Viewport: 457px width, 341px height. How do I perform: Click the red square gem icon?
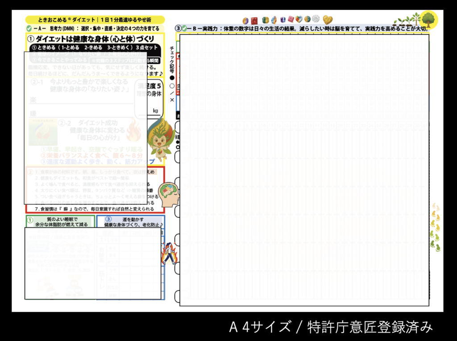(x=254, y=21)
